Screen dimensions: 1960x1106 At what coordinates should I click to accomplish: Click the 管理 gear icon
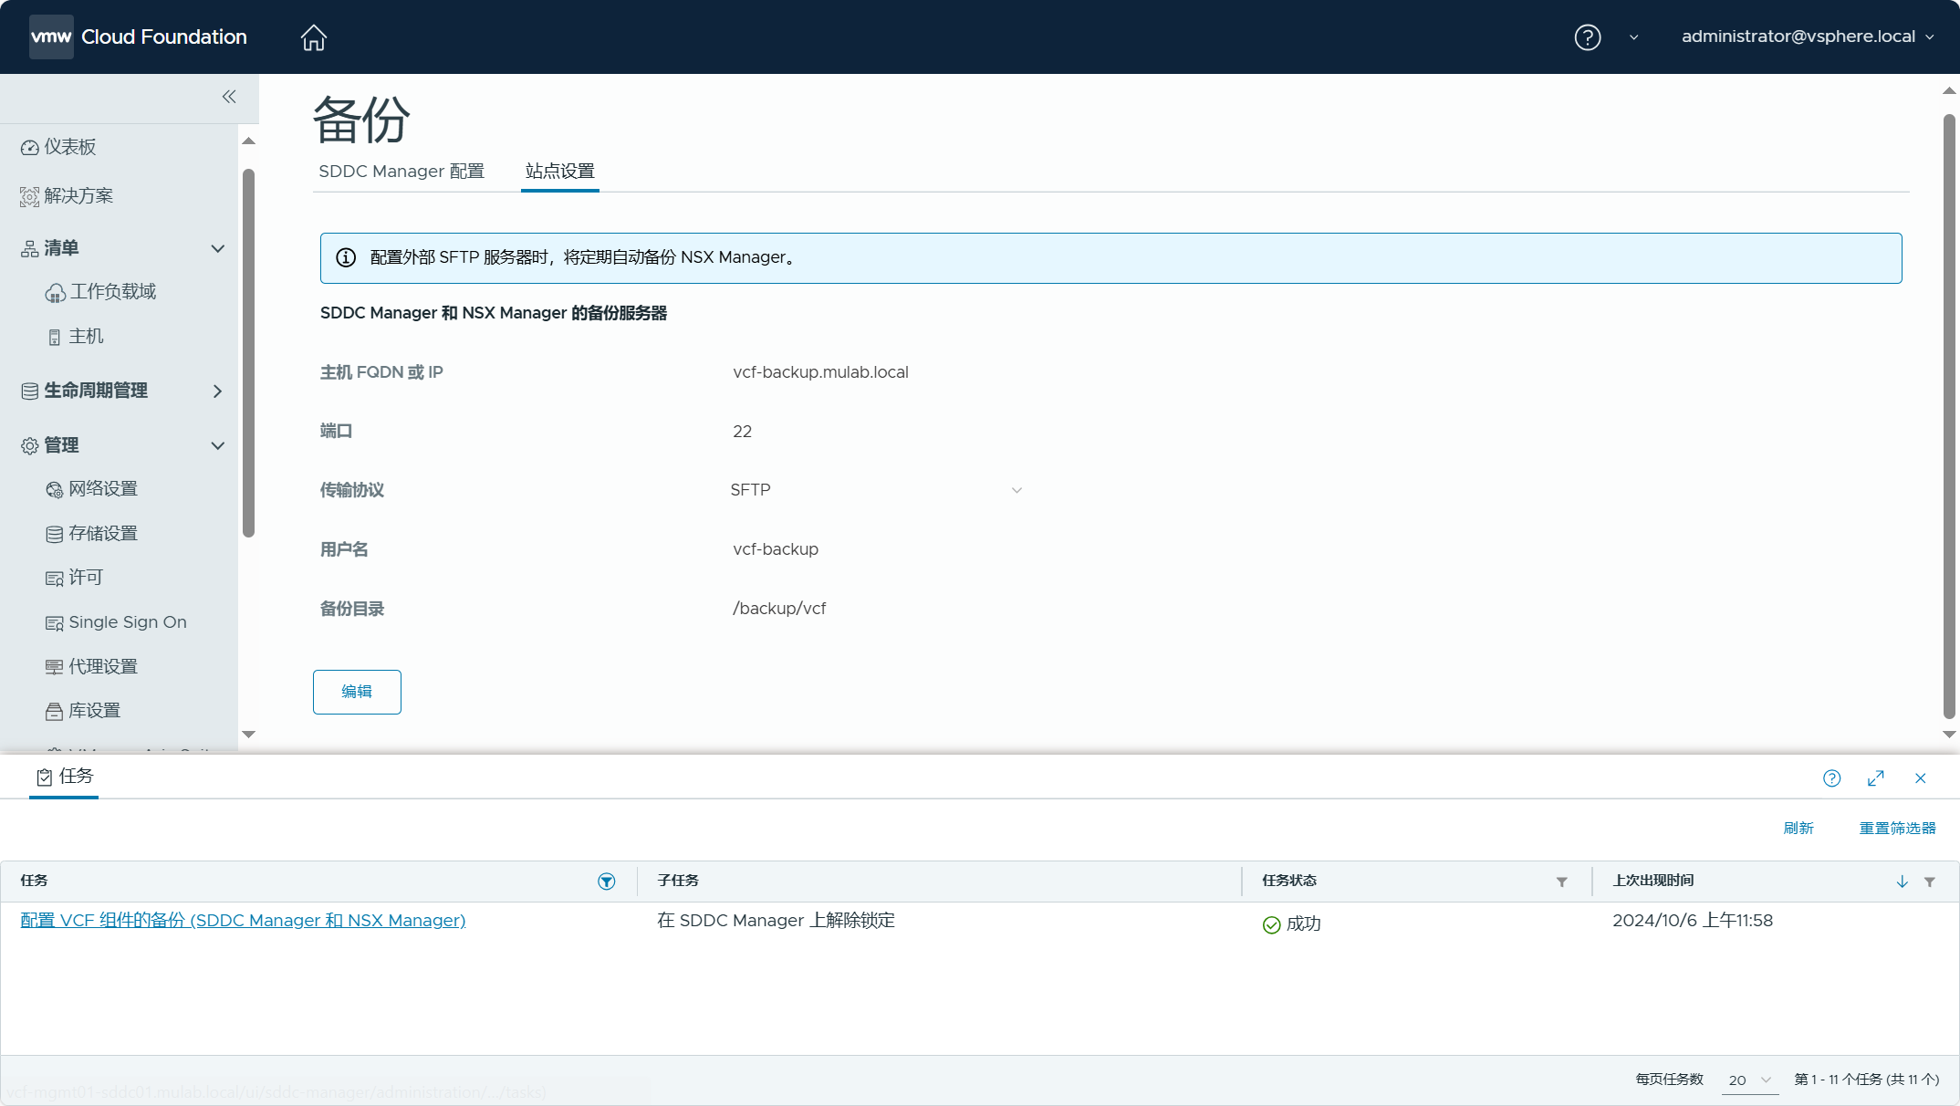coord(29,446)
